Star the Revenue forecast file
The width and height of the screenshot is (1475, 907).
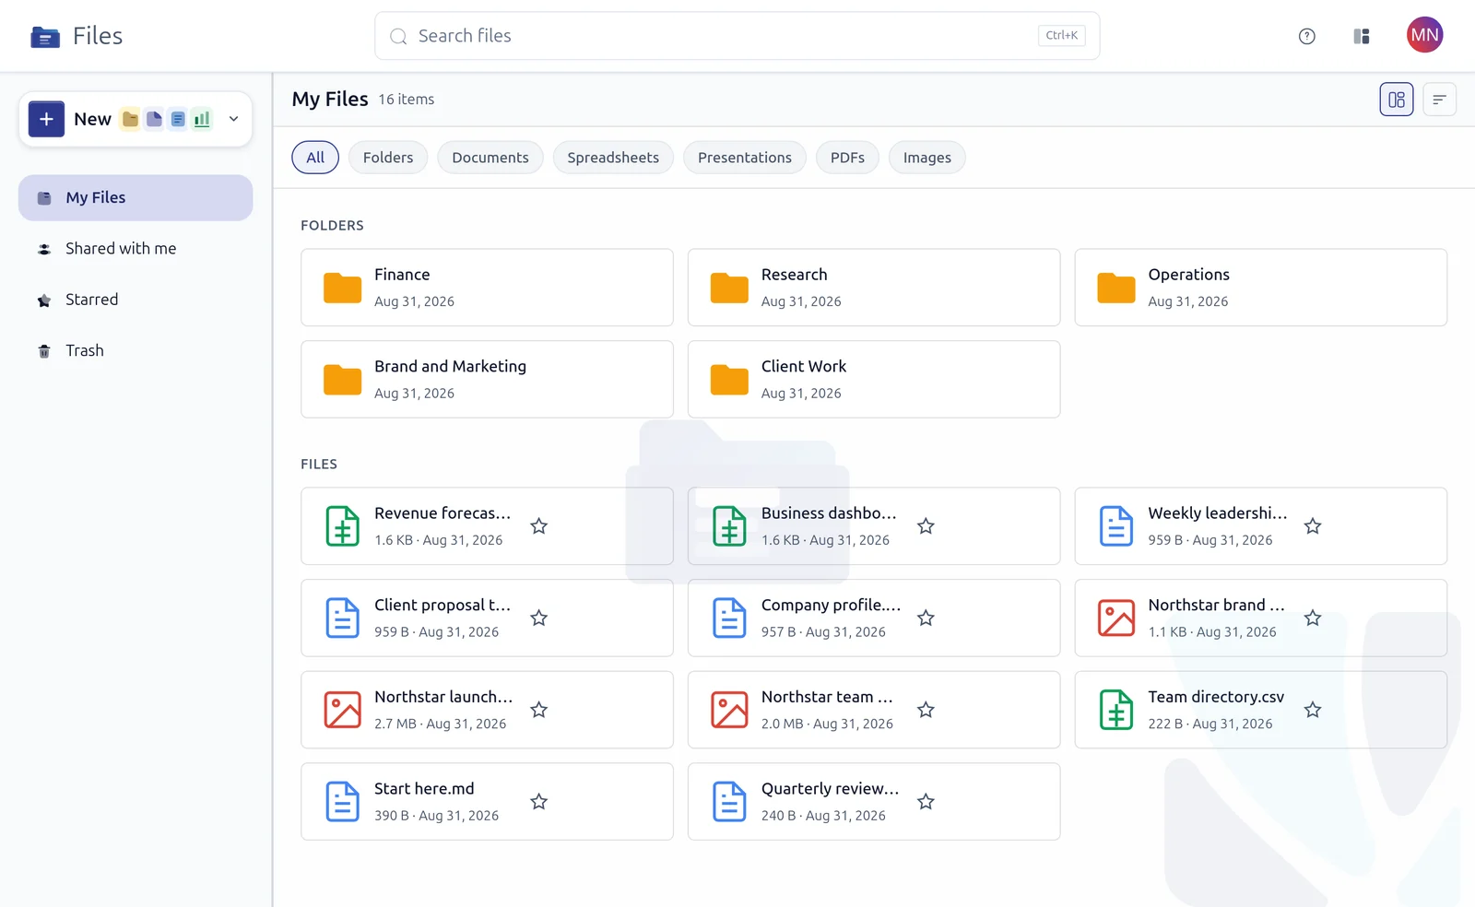coord(539,526)
